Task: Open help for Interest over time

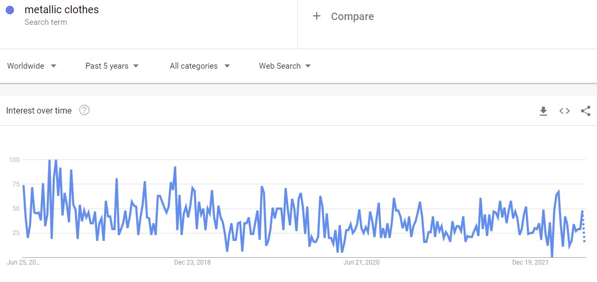Action: coord(84,110)
